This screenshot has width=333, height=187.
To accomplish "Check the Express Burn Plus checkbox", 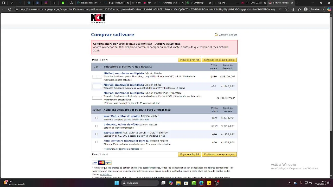I will [97, 134].
